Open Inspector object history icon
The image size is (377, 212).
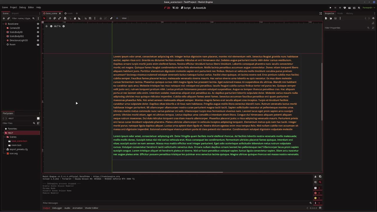tap(373, 18)
